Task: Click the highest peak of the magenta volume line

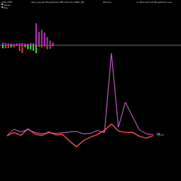Action: [x=111, y=54]
